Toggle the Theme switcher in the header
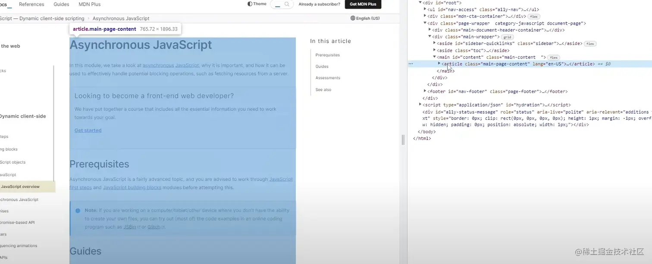 (257, 4)
